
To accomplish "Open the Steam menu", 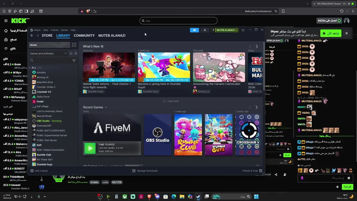I will click(37, 30).
